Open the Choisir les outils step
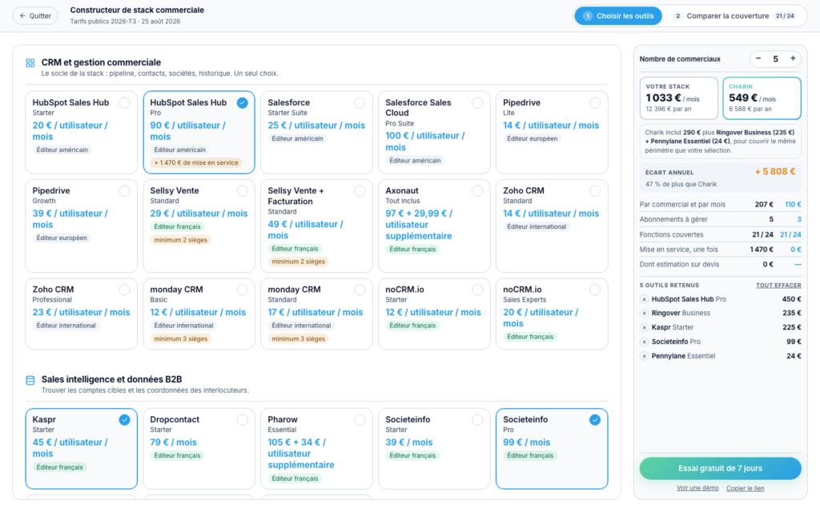The image size is (820, 512). (x=618, y=16)
